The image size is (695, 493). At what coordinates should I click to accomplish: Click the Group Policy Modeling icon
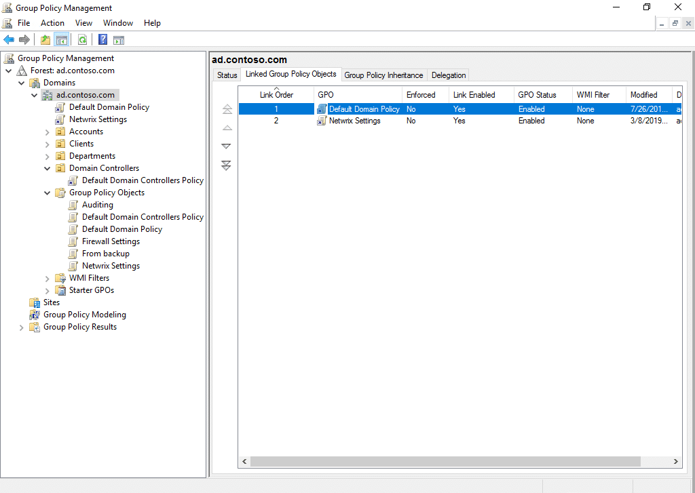[35, 315]
